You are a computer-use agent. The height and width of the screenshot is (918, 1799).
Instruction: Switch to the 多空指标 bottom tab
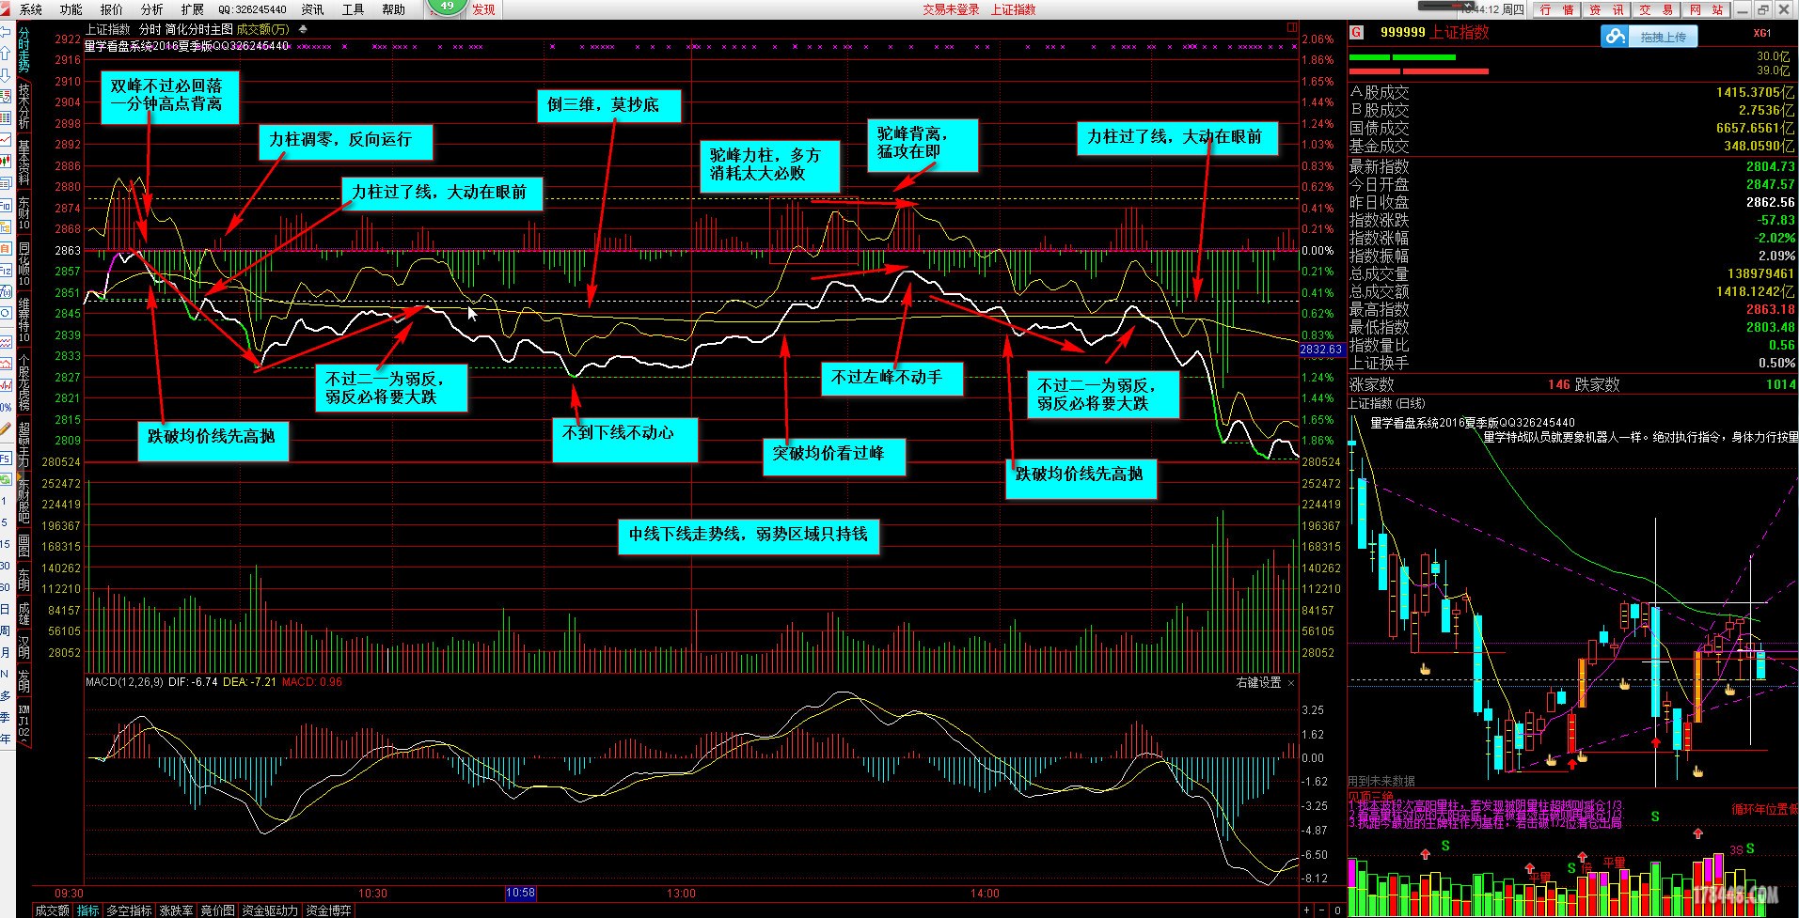pos(129,910)
